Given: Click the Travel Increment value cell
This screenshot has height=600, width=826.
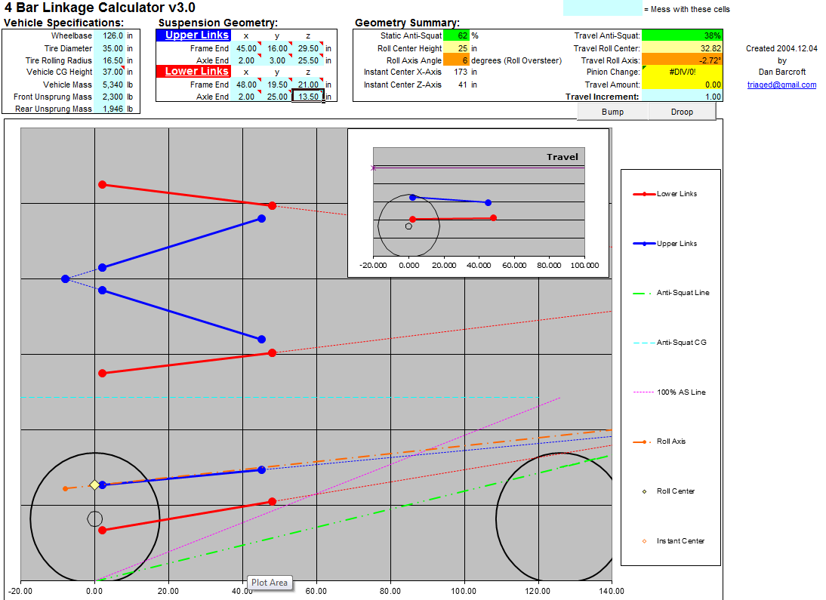Looking at the screenshot, I should pyautogui.click(x=682, y=97).
